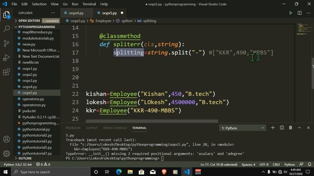The image size is (314, 176).
Task: Open the File menu
Action: 14,4
